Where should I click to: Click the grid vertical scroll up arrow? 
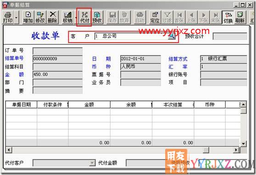click(243, 104)
